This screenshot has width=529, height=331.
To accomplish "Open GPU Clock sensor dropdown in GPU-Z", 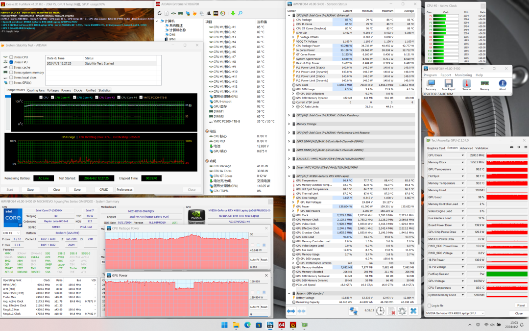I will tap(462, 155).
